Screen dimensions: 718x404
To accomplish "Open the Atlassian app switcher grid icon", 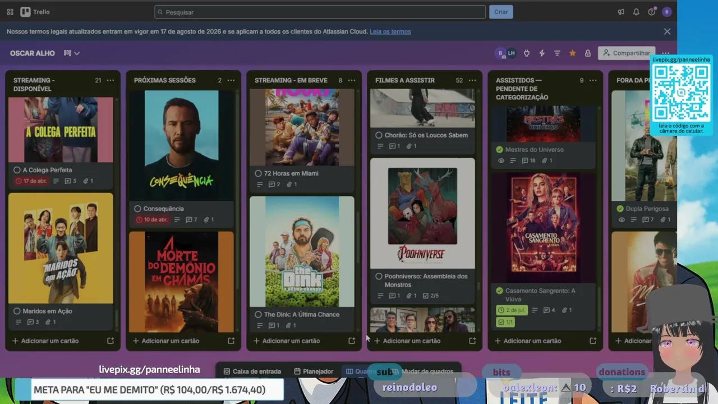I will [x=10, y=12].
